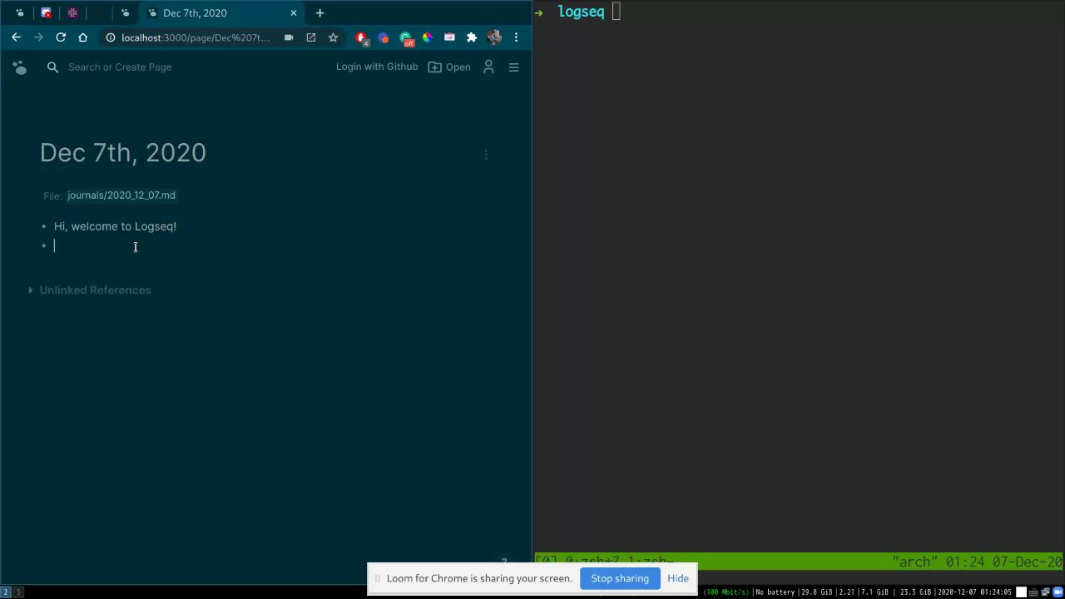Click Hide in the Loom sharing bar
Viewport: 1065px width, 599px height.
(x=677, y=578)
